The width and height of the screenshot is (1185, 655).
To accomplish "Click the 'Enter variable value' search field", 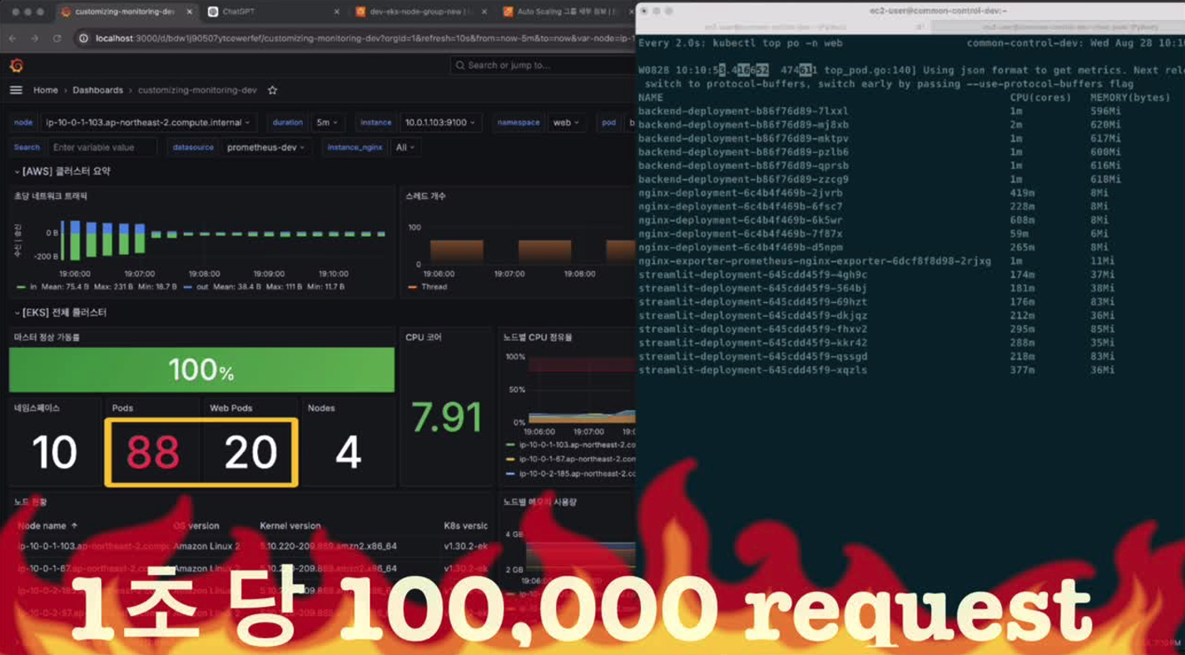I will pyautogui.click(x=102, y=147).
